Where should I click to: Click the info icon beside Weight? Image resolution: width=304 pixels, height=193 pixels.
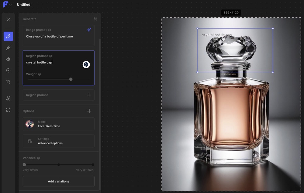coord(40,74)
